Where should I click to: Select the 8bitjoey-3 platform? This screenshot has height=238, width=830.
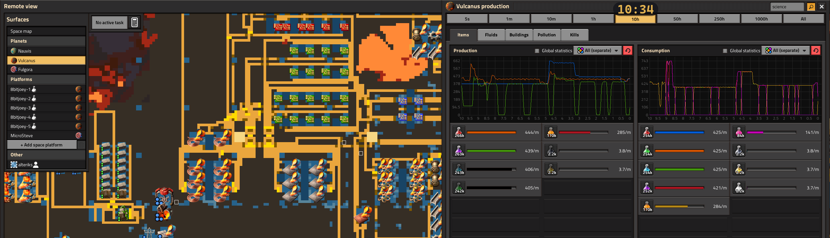tap(46, 108)
